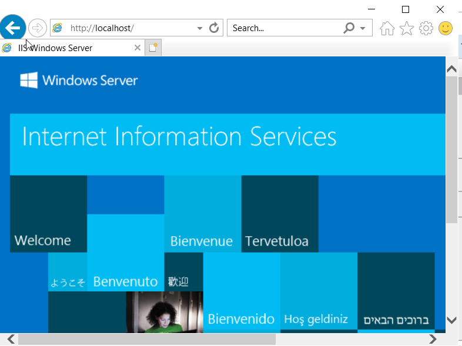
Task: Click the Welcome tile
Action: pyautogui.click(x=48, y=214)
